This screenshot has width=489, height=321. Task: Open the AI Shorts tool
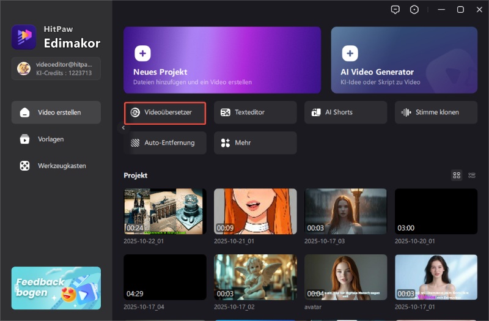[345, 113]
